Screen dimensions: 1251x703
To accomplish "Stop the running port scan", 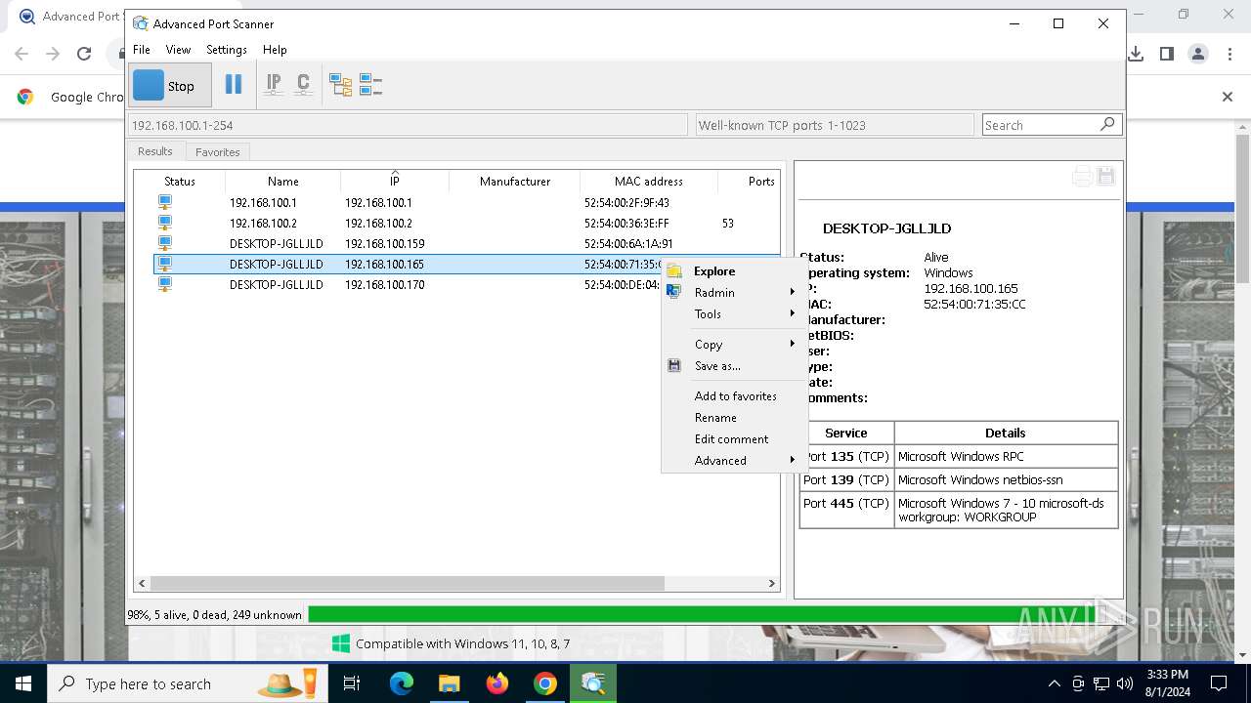I will (169, 86).
